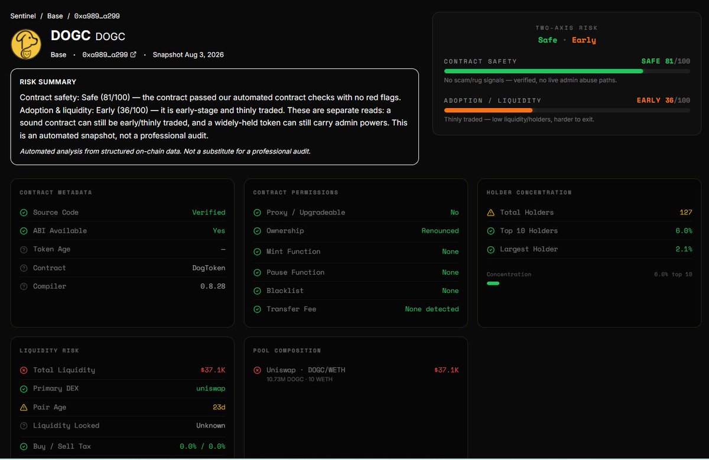709x460 pixels.
Task: Click the Ownership check icon
Action: tap(257, 231)
